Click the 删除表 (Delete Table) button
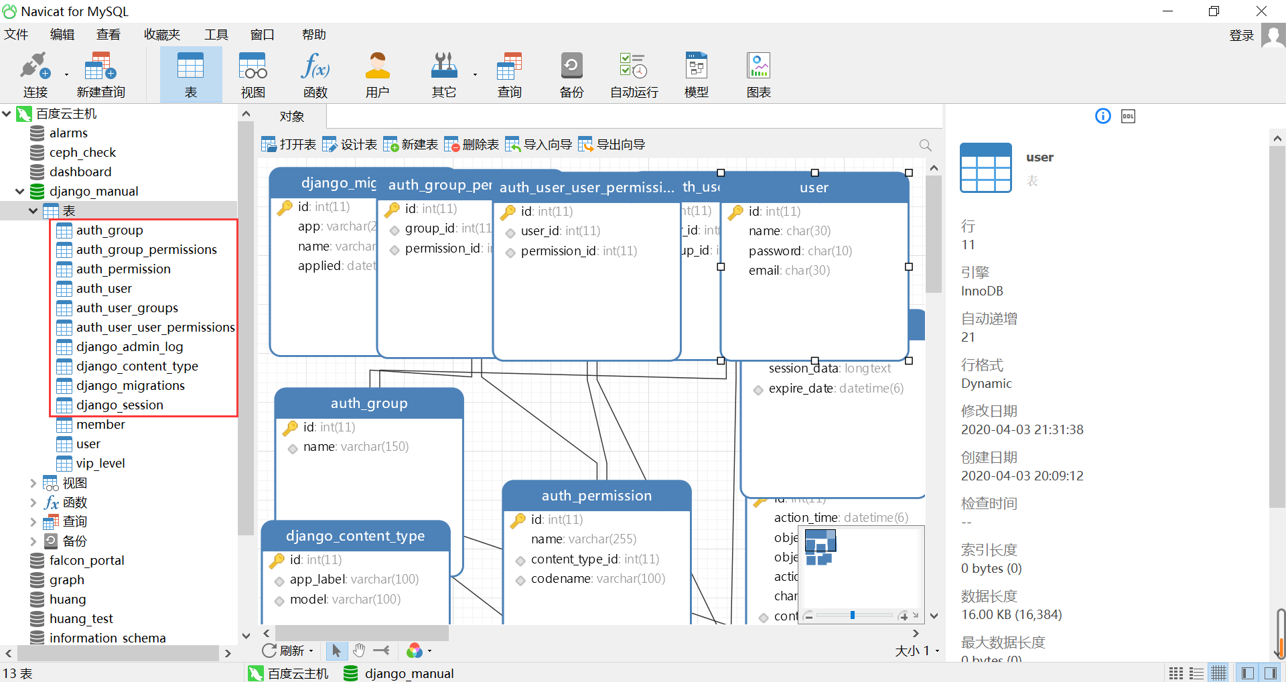Viewport: 1286px width, 682px height. 472,145
